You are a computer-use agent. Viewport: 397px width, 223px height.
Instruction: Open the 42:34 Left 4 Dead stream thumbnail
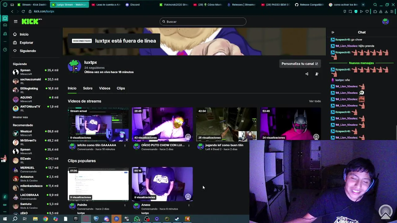coord(226,125)
